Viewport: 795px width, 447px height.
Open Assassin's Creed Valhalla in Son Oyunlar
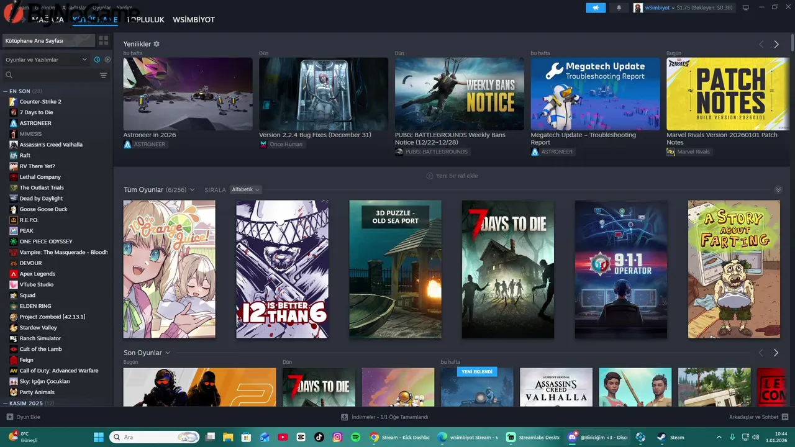tap(556, 387)
